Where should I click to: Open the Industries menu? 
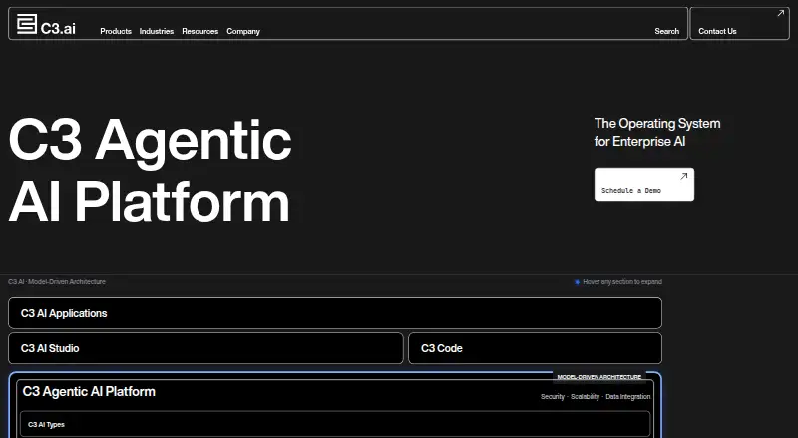click(x=157, y=31)
